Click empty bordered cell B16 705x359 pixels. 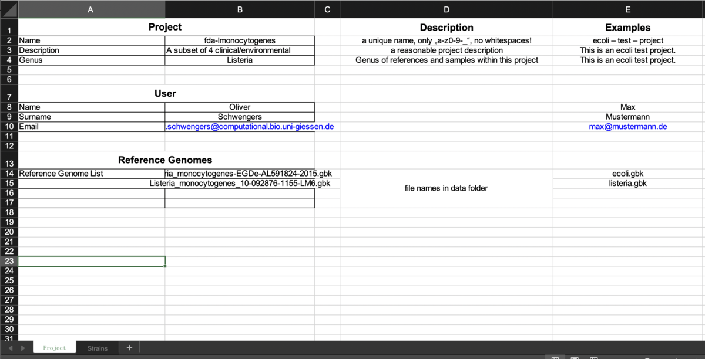click(240, 193)
